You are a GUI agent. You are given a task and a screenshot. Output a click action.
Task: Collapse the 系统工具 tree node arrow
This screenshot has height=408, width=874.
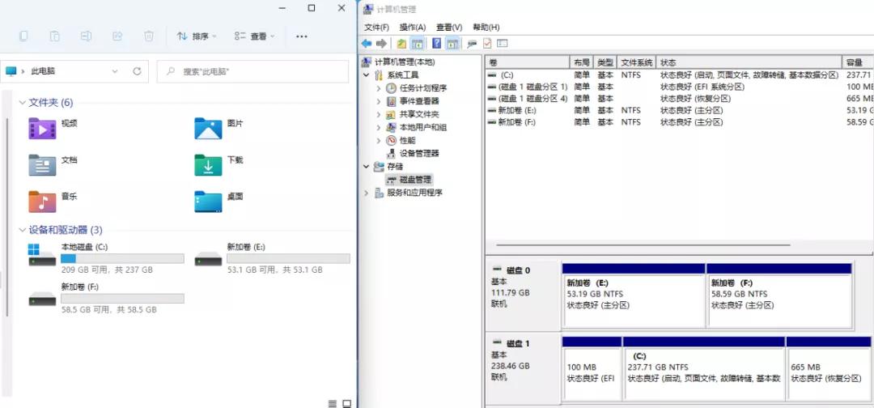point(367,75)
